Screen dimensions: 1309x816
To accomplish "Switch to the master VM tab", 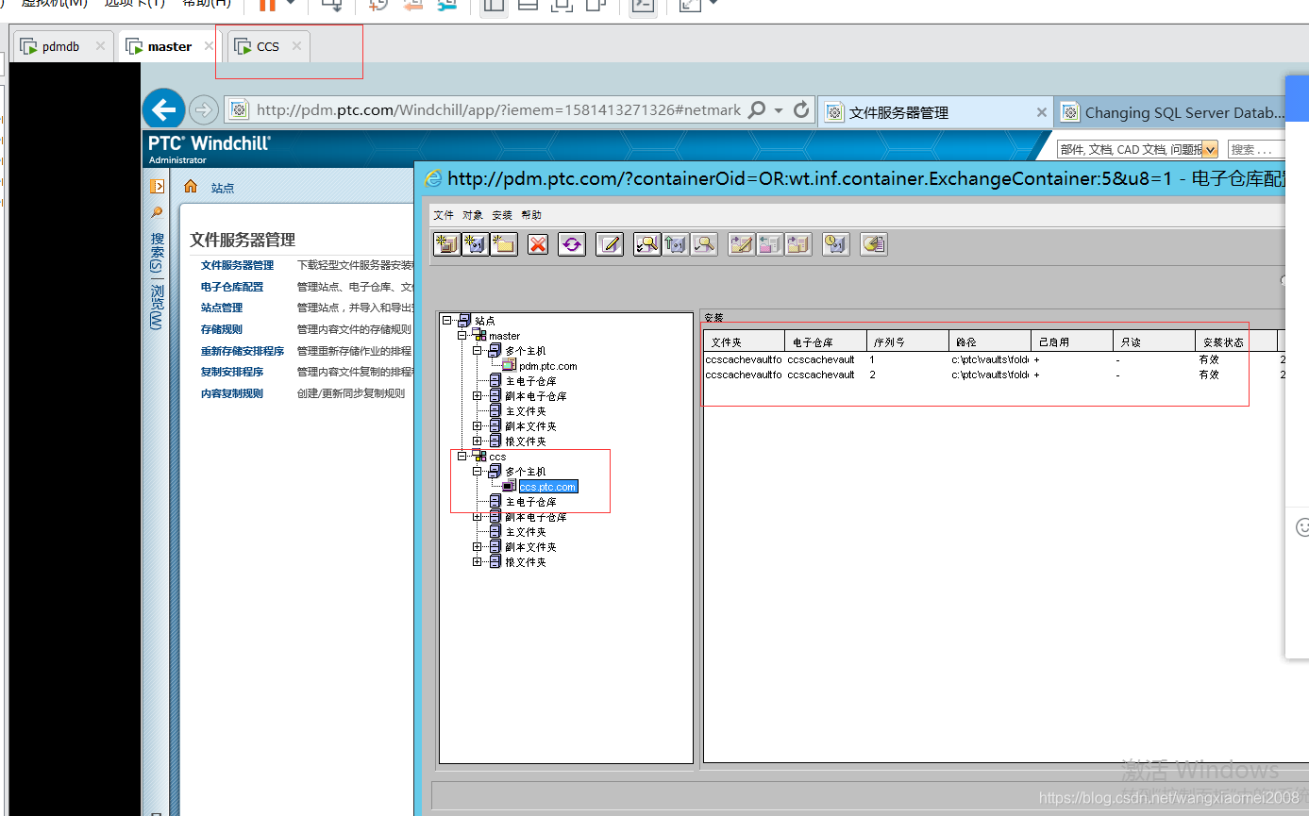I will click(170, 46).
